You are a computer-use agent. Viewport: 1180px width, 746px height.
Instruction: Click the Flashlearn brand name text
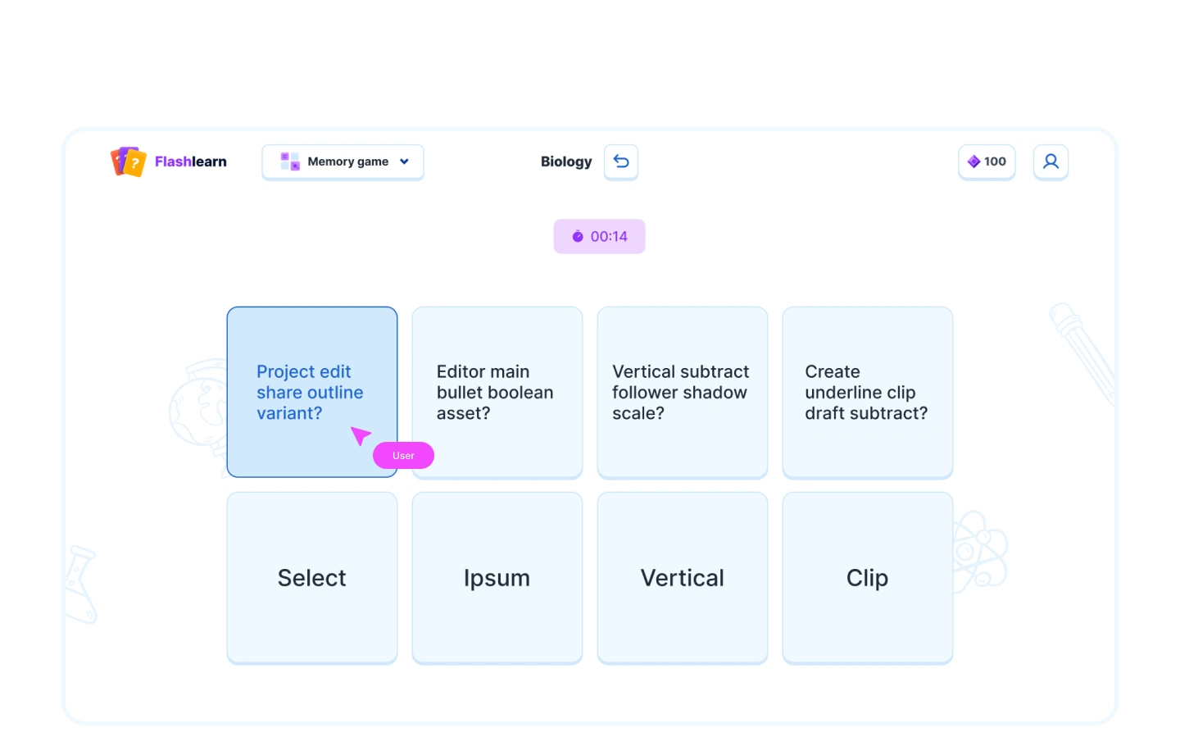click(191, 161)
